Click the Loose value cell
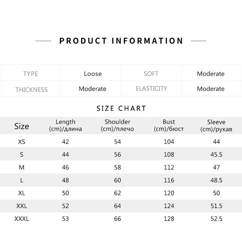242x225 pixels. 93,74
